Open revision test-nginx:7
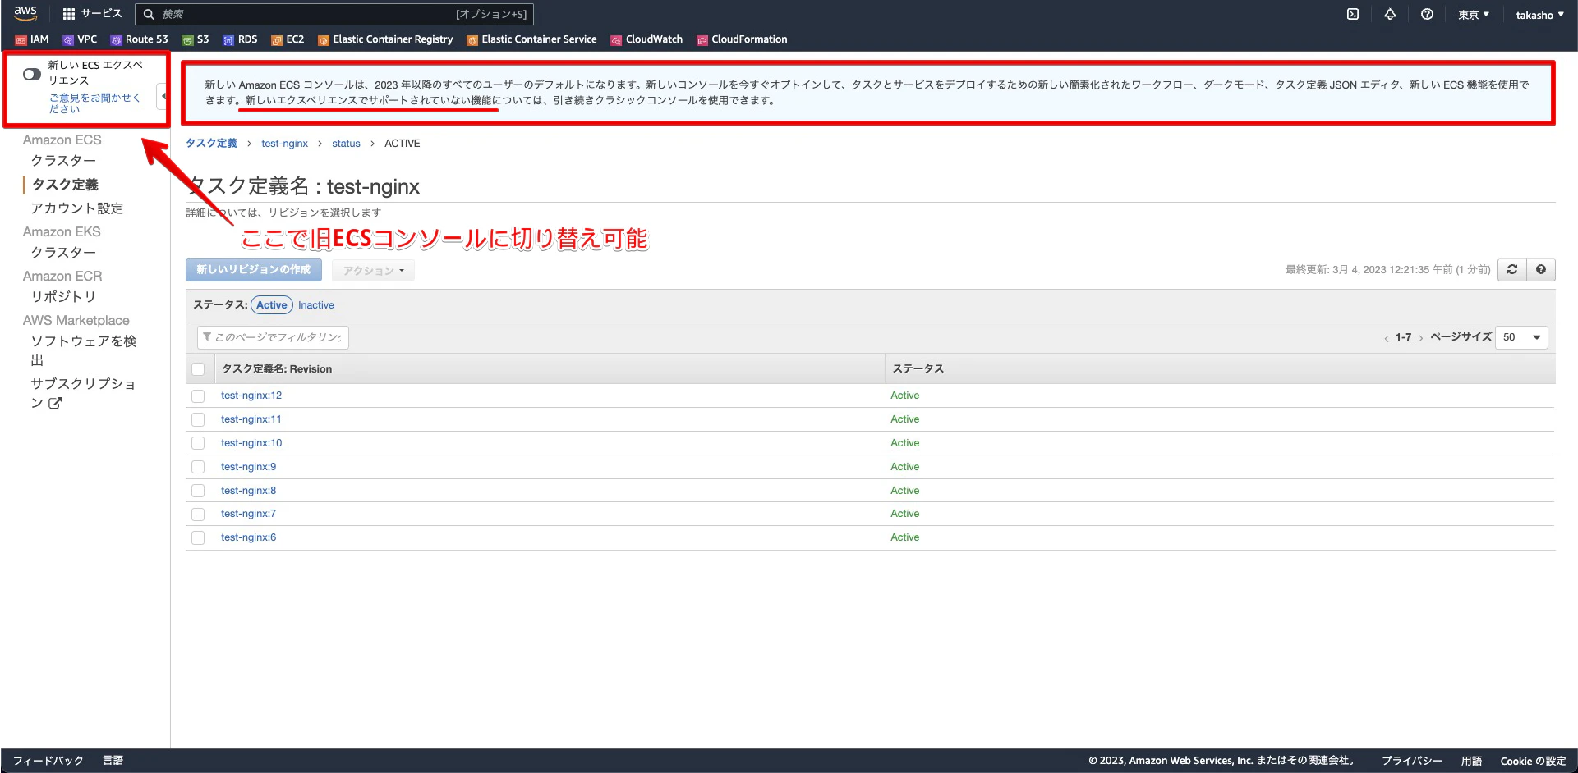Screen dimensions: 1578x773 249,514
